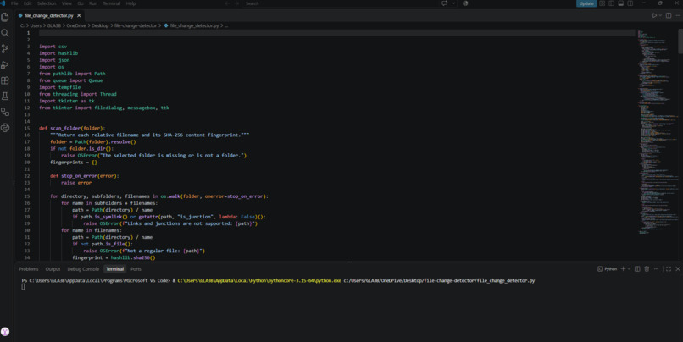Switch to the Output panel tab
The width and height of the screenshot is (683, 342).
(x=53, y=269)
